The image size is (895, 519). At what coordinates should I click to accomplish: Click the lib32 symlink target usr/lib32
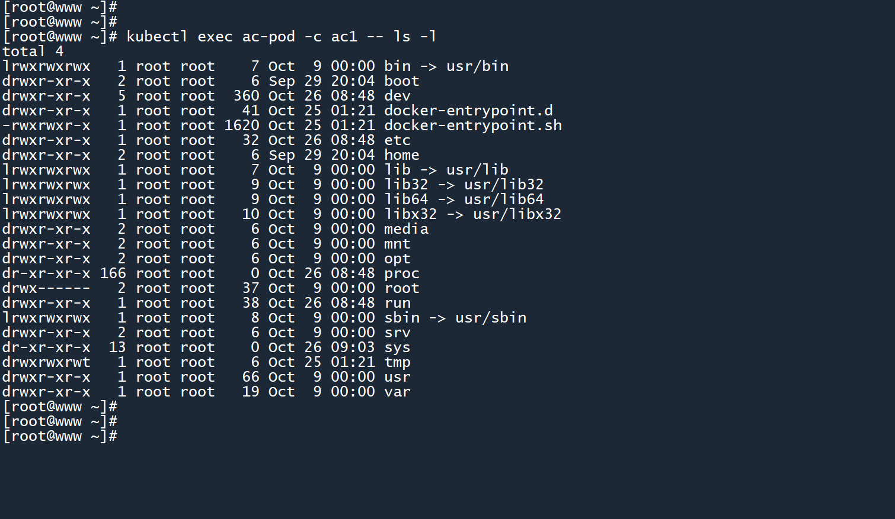pyautogui.click(x=503, y=185)
